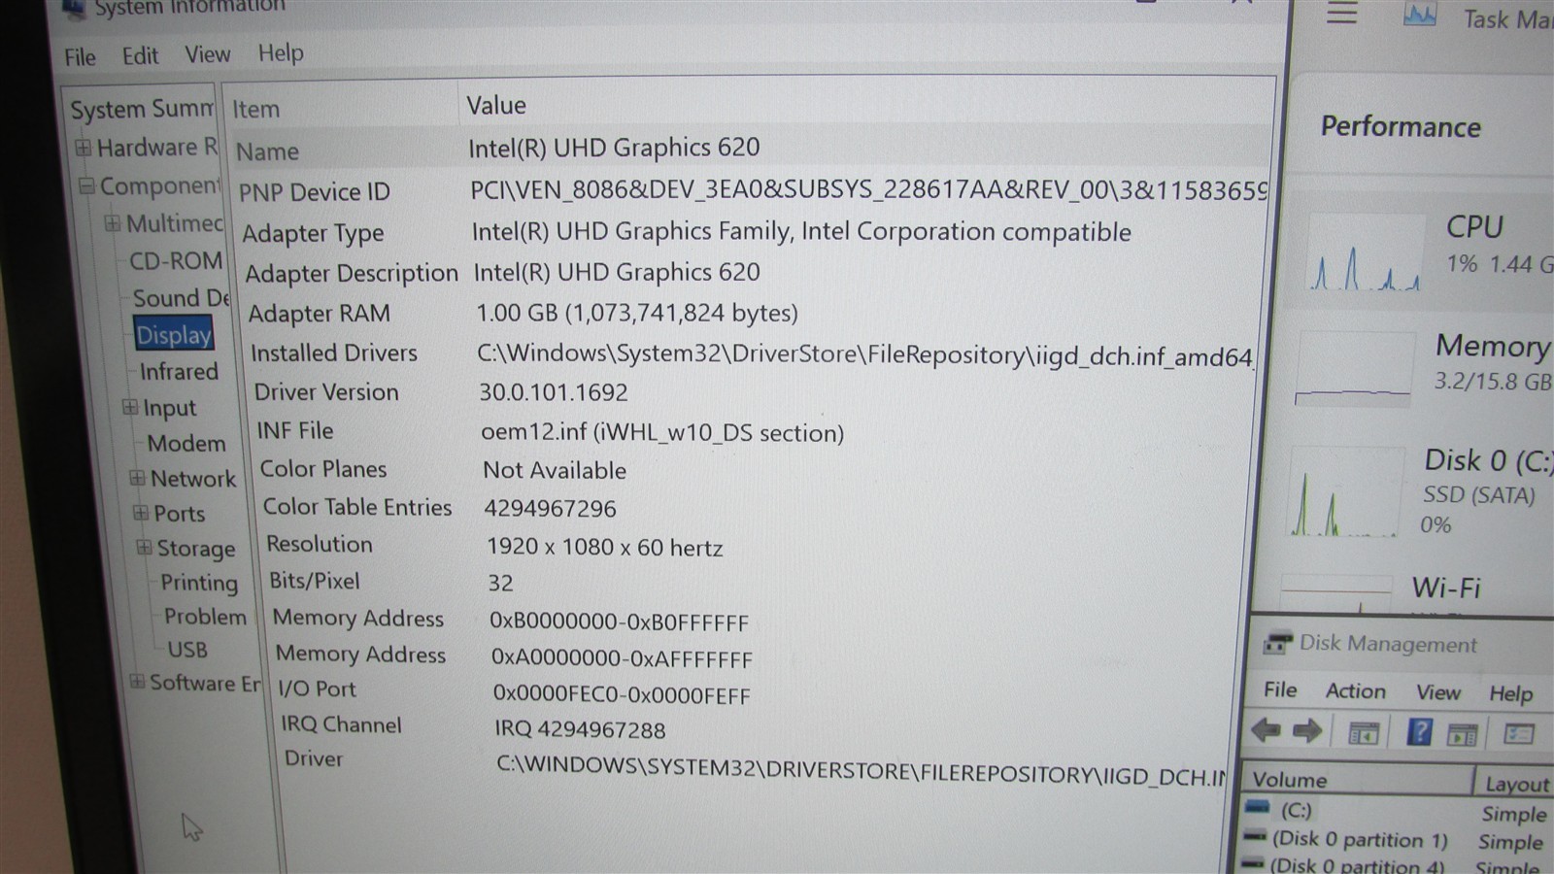Select the Installed Drivers row

point(753,353)
